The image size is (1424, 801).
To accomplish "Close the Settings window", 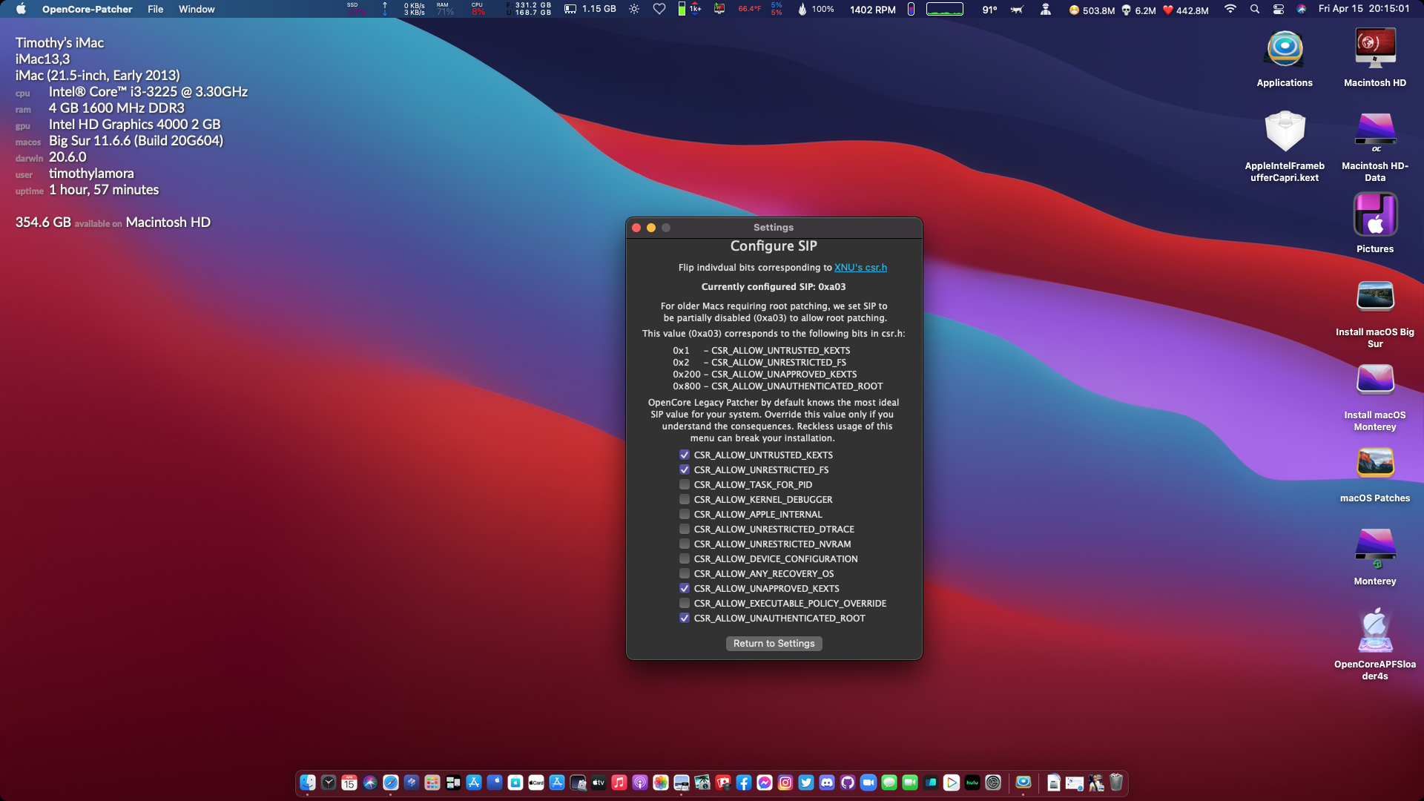I will click(x=636, y=228).
